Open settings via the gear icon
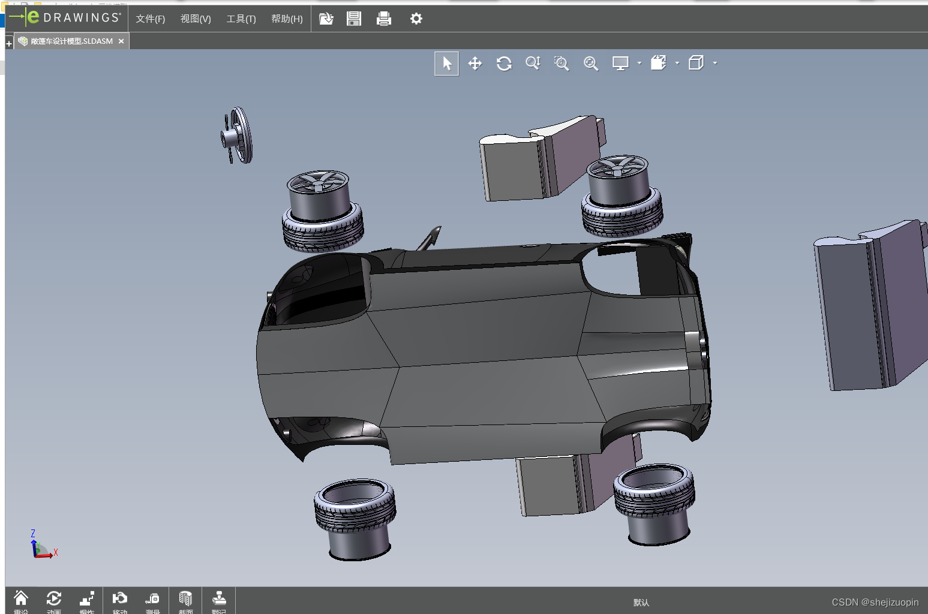This screenshot has height=614, width=928. pos(416,19)
